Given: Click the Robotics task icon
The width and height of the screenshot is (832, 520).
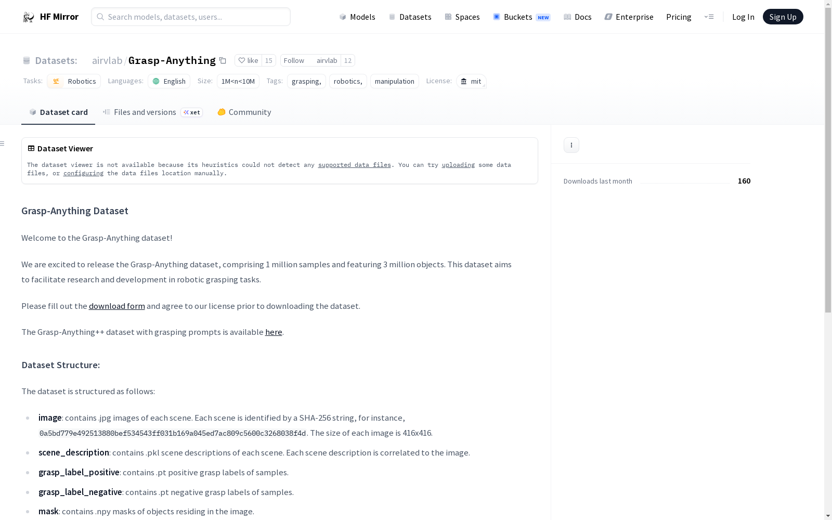Looking at the screenshot, I should pos(56,81).
